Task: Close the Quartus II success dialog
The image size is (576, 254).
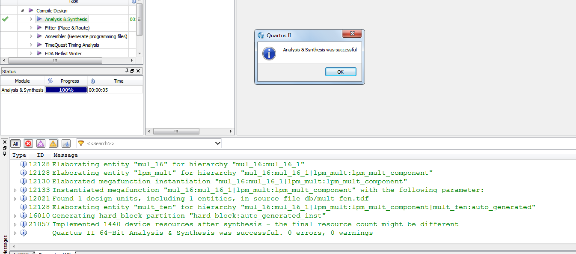Action: tap(353, 34)
